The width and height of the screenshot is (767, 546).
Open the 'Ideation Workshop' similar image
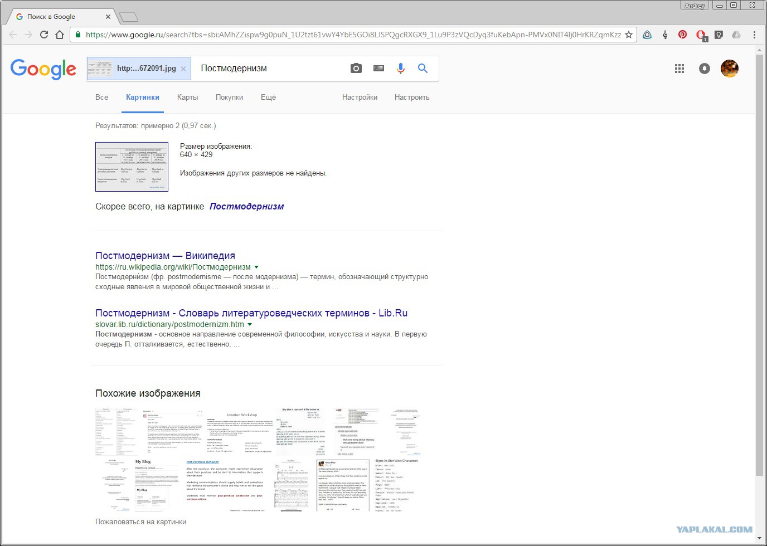240,432
